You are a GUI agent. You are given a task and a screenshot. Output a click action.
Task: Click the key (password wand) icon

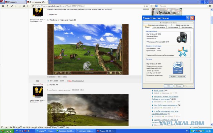point(28,6)
